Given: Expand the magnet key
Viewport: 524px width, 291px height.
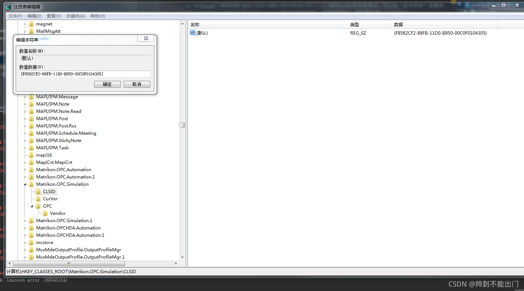Looking at the screenshot, I should click(x=26, y=24).
